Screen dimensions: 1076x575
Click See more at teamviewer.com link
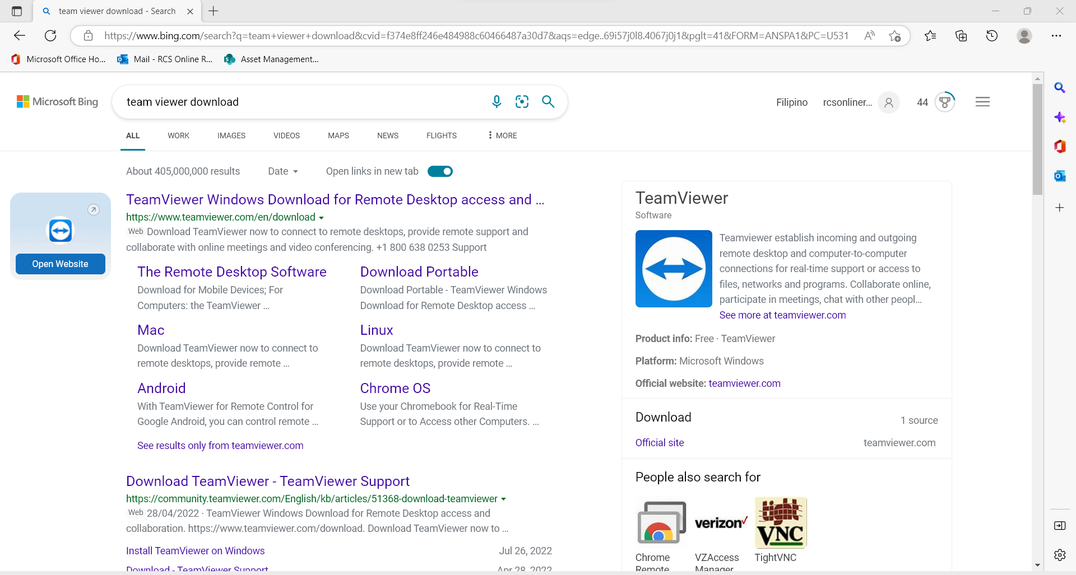pos(782,315)
